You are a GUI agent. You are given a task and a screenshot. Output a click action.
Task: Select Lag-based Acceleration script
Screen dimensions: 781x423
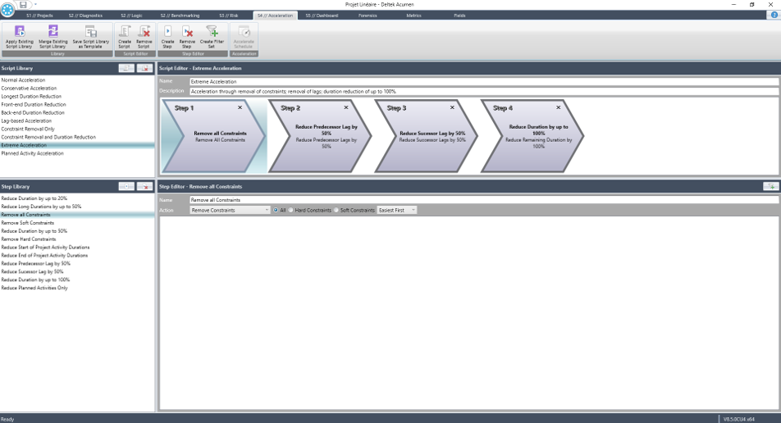pos(77,121)
